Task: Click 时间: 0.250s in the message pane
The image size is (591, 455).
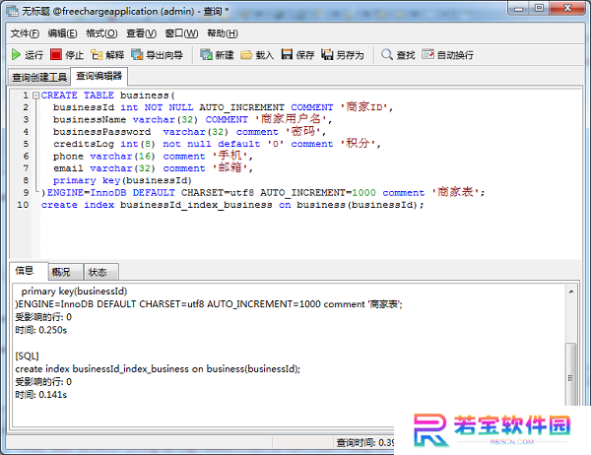Action: pos(40,330)
